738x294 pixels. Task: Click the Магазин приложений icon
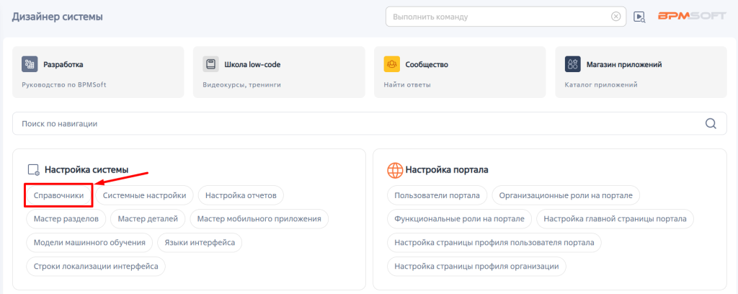tap(573, 64)
